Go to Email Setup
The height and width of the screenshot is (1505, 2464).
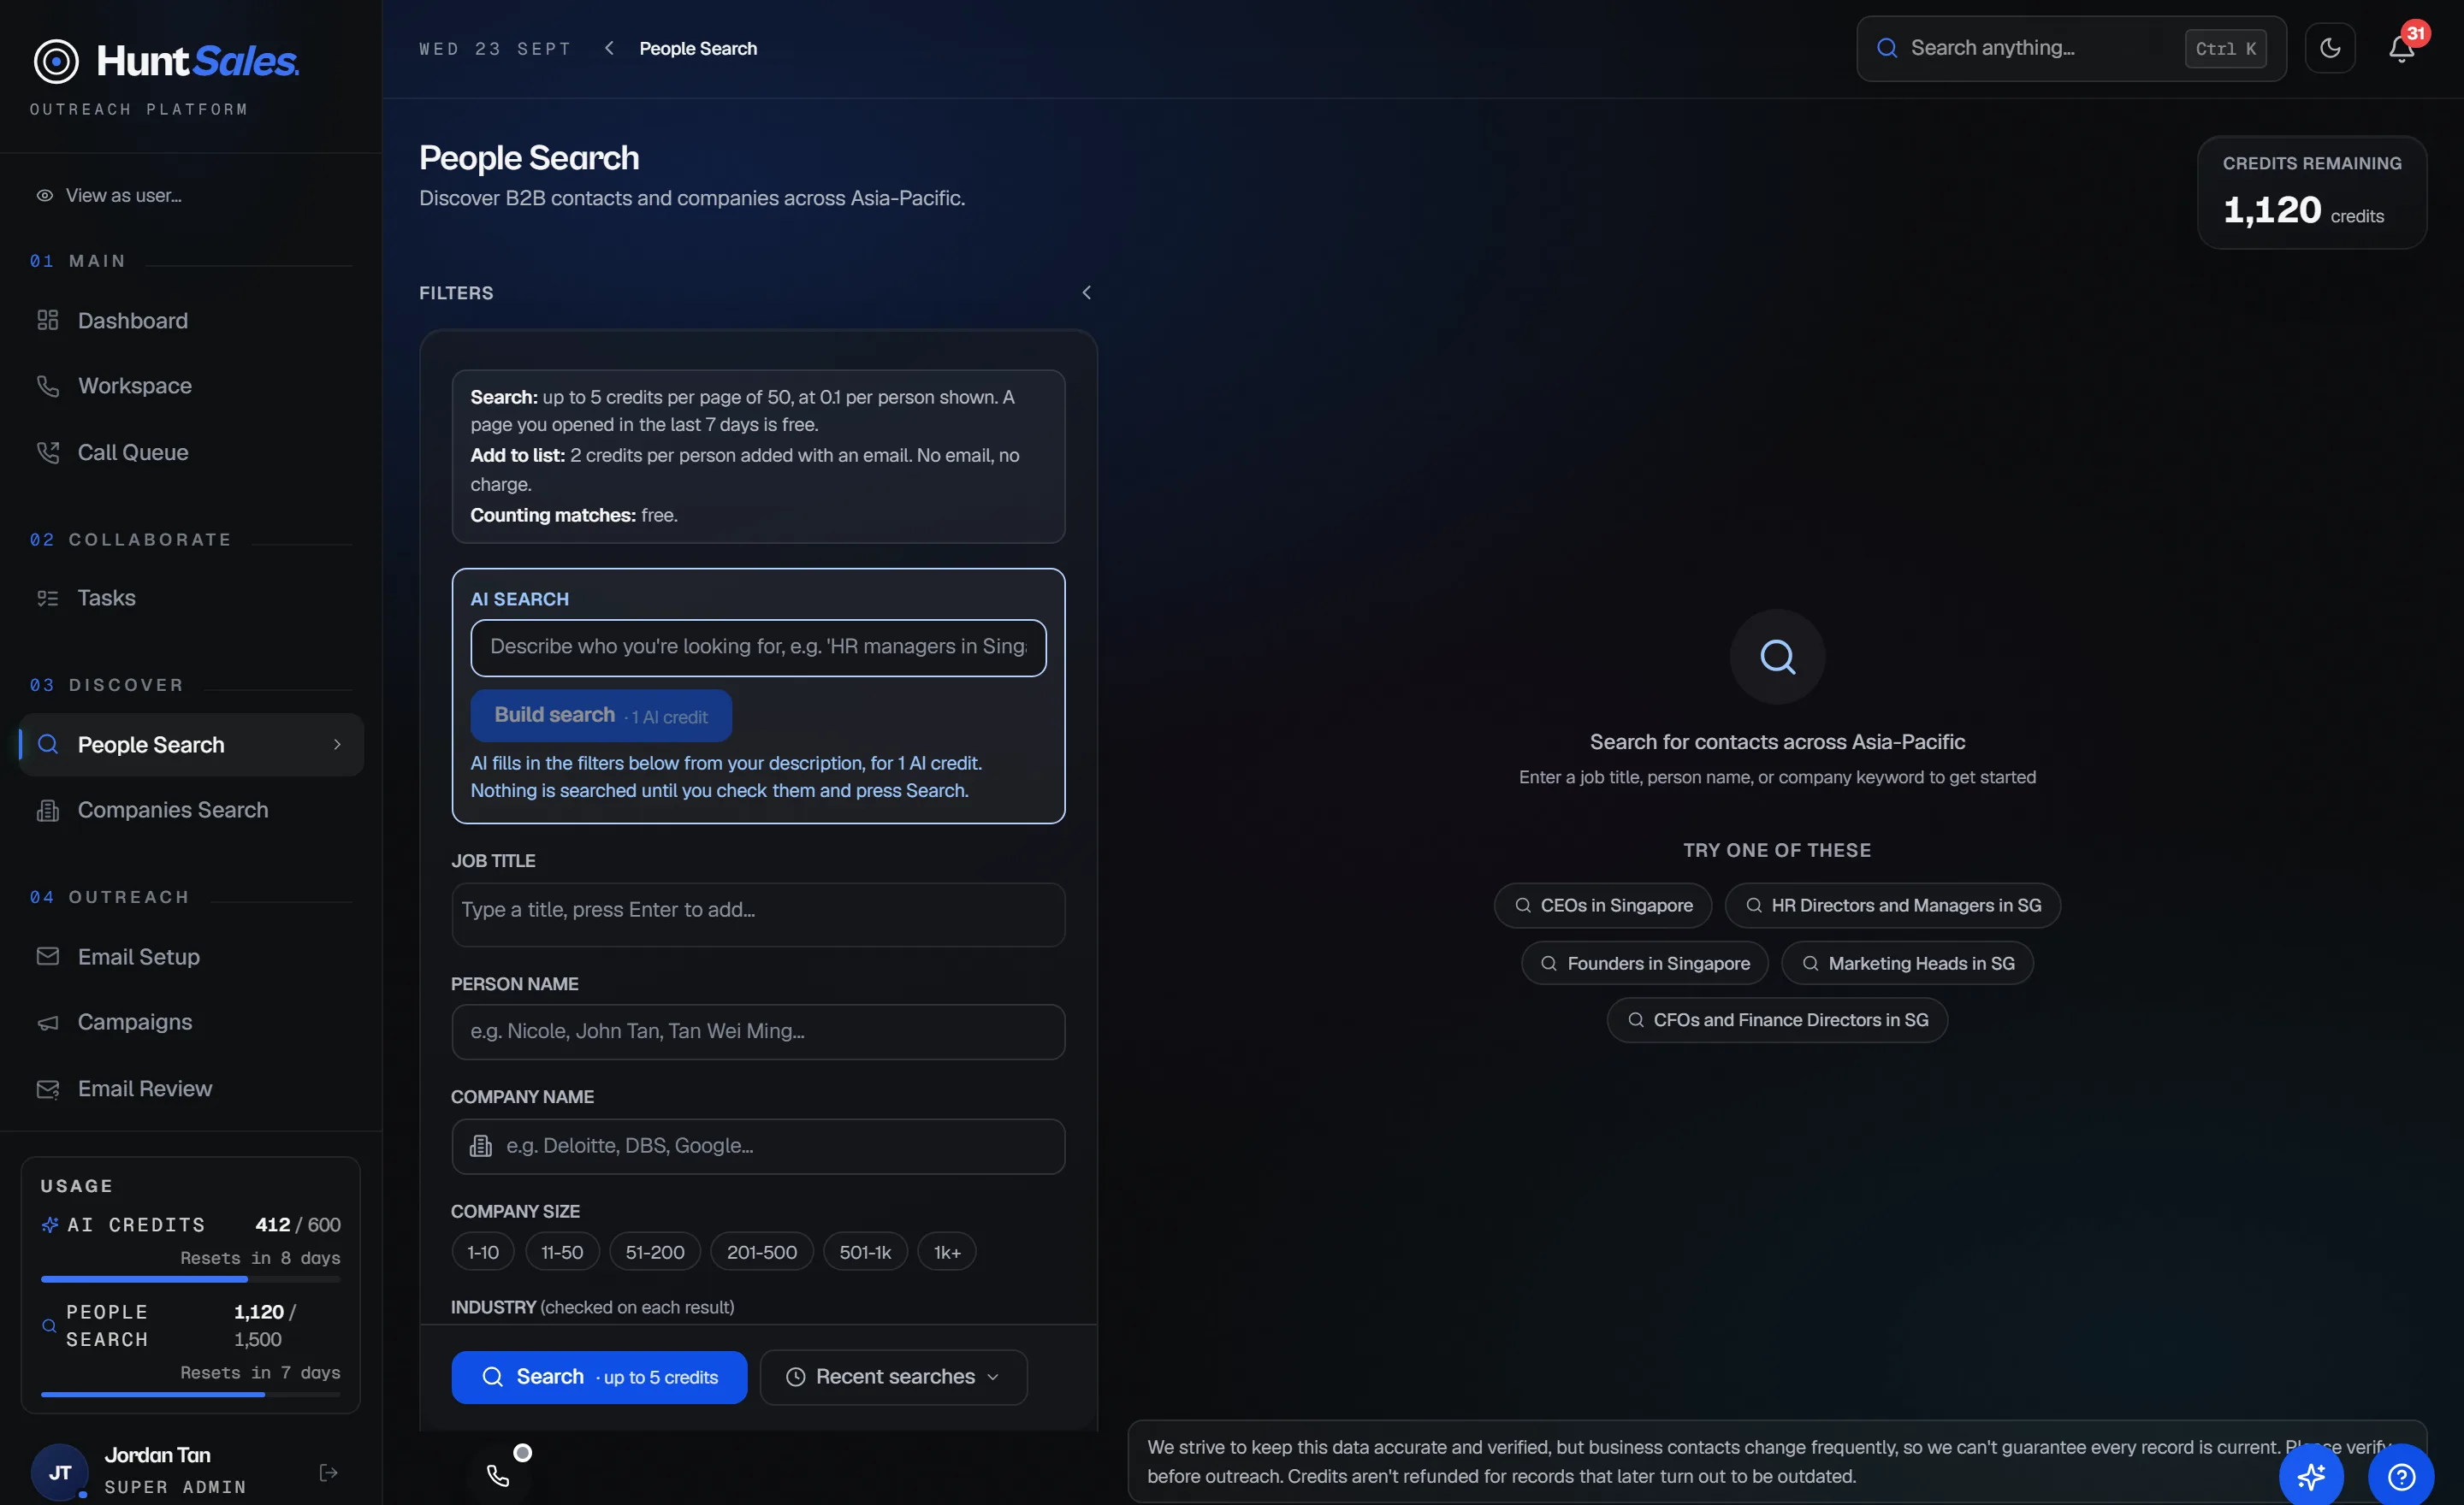[x=190, y=956]
